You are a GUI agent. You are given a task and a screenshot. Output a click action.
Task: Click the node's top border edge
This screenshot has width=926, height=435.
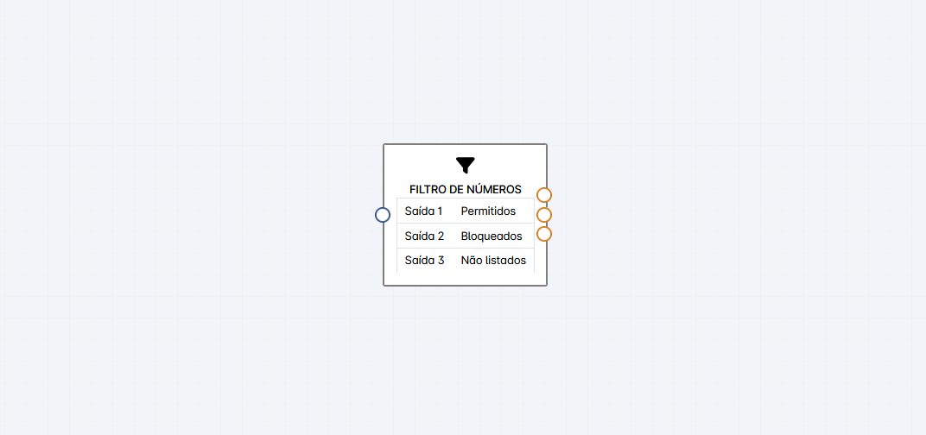click(x=466, y=144)
